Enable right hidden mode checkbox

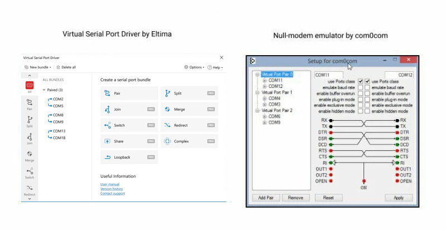[367, 111]
